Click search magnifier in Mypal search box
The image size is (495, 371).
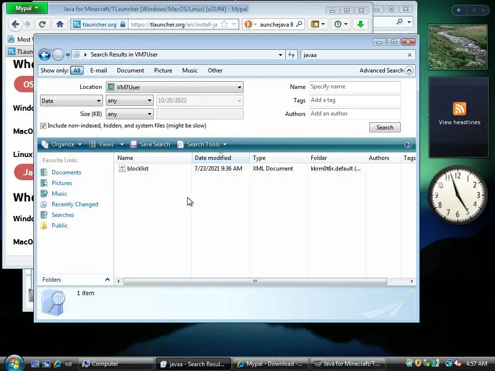(299, 24)
